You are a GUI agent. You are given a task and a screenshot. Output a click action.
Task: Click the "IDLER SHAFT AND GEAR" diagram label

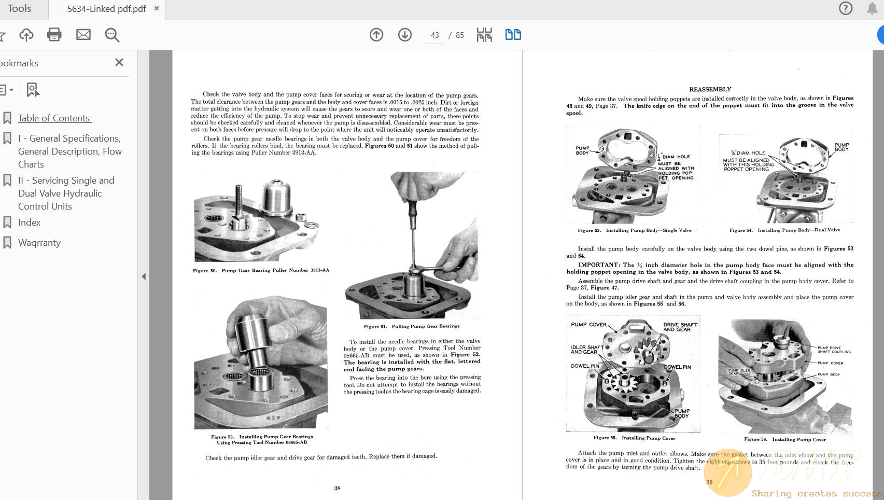(x=587, y=350)
